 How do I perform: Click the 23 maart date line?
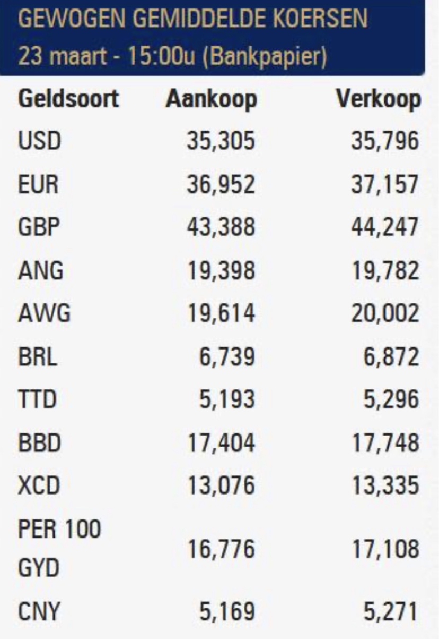172,55
